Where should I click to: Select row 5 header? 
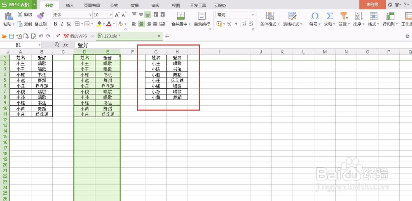[5, 80]
